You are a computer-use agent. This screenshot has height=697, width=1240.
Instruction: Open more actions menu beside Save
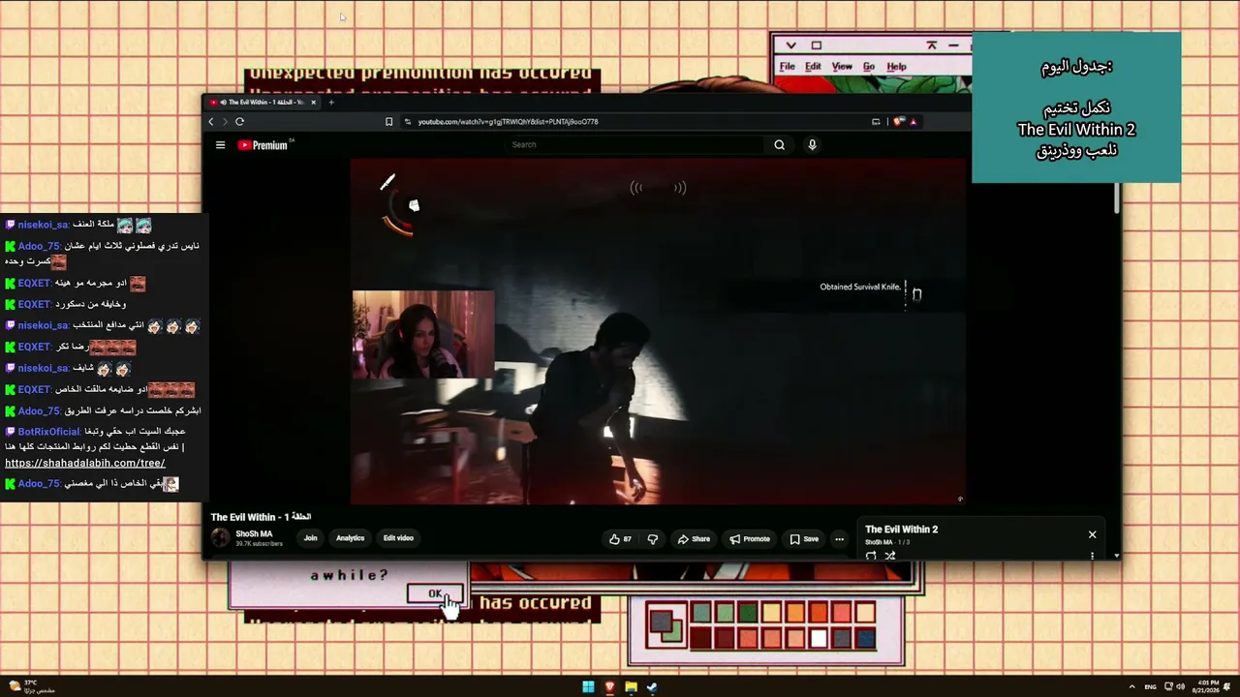tap(839, 539)
